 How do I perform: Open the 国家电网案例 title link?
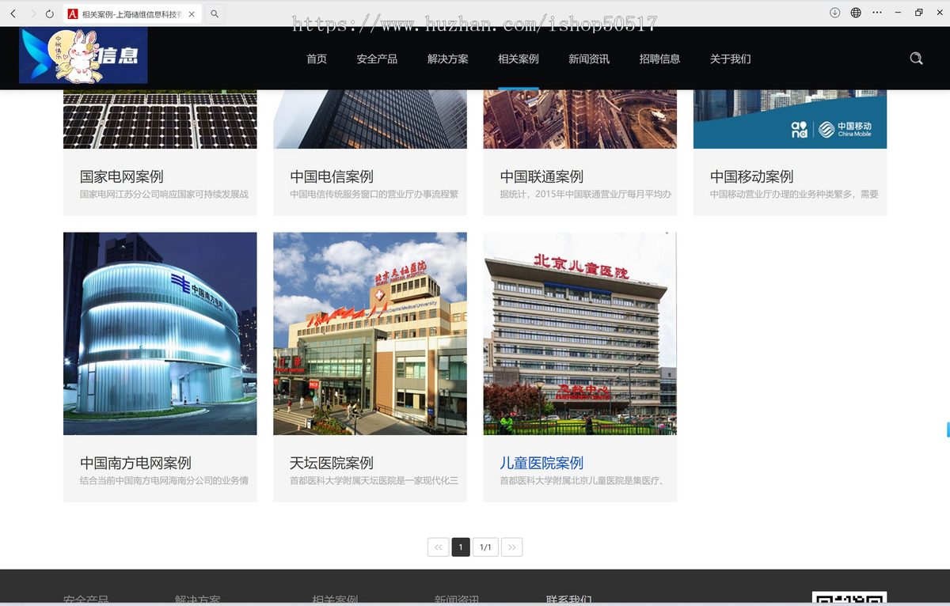[122, 176]
